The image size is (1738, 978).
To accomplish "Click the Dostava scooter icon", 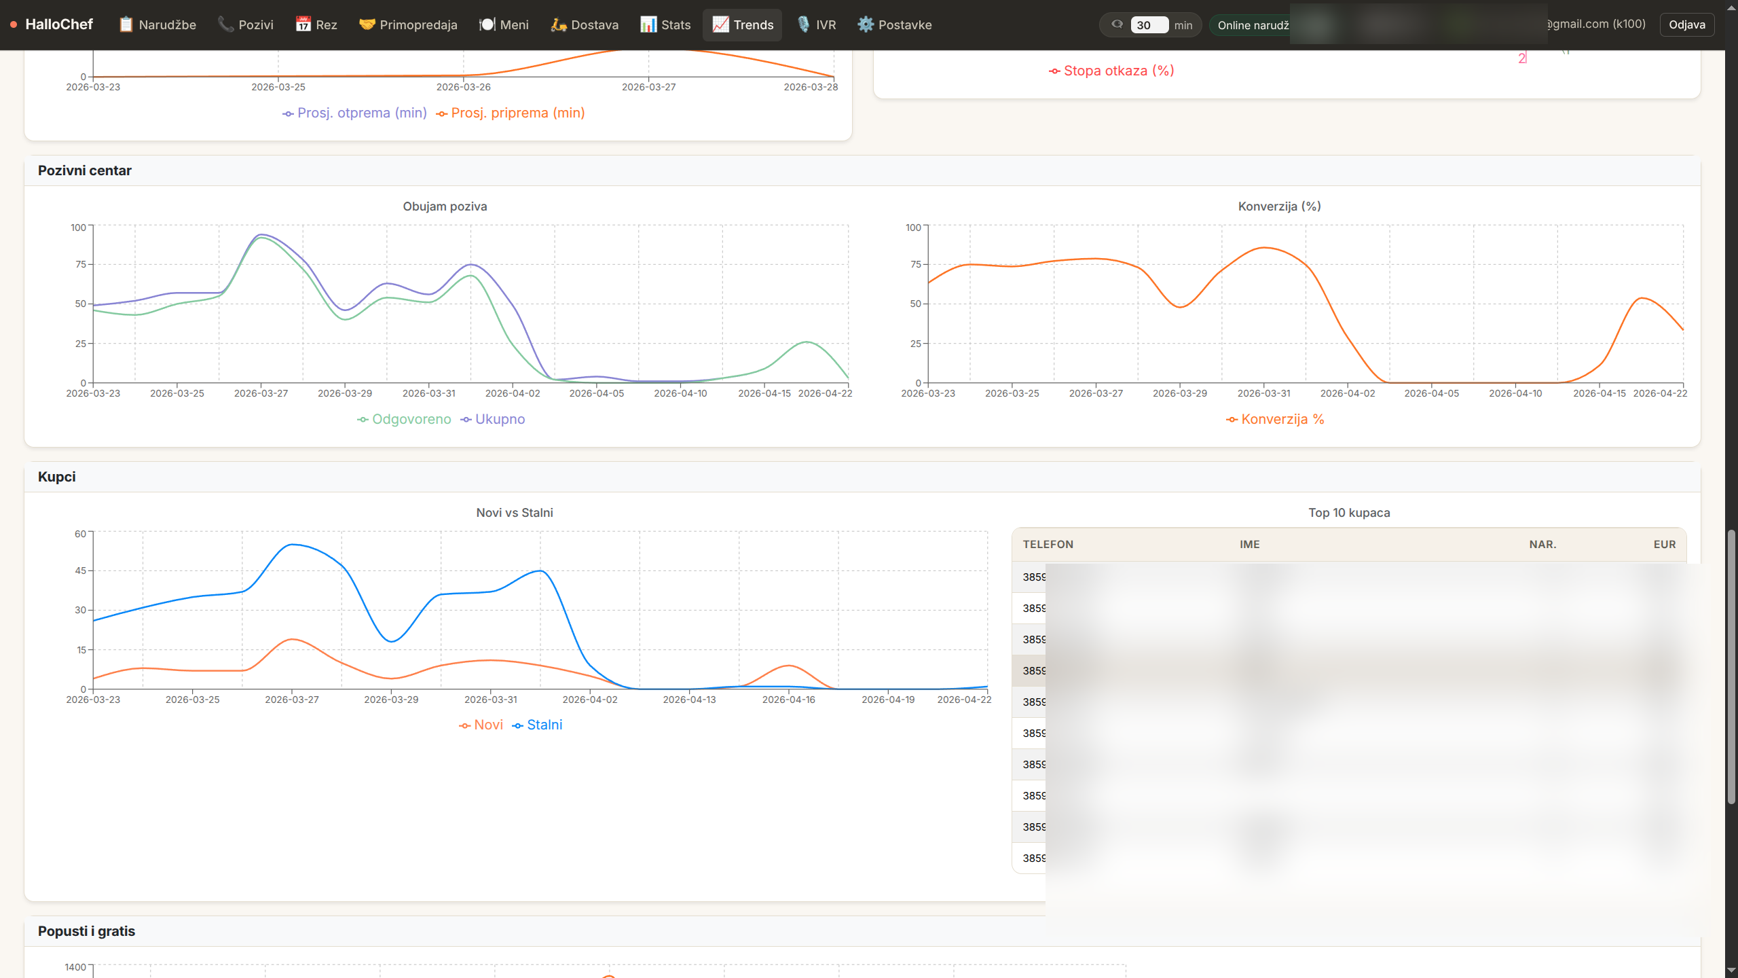I will click(x=558, y=24).
